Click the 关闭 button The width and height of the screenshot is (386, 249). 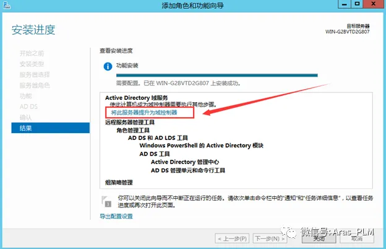319,238
